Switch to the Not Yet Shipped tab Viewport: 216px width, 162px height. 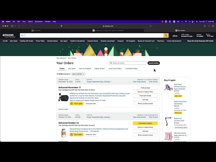tap(85, 69)
